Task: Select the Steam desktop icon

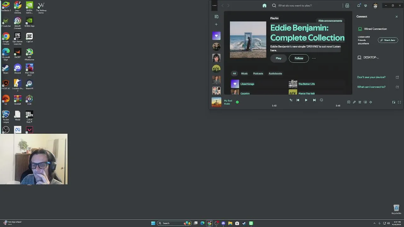Action: [x=6, y=69]
